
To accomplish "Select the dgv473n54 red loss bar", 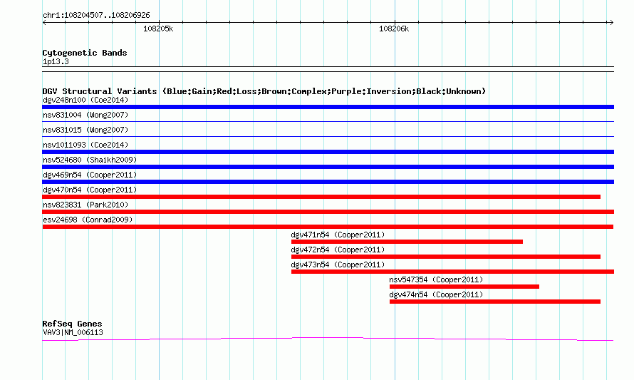I will (452, 272).
